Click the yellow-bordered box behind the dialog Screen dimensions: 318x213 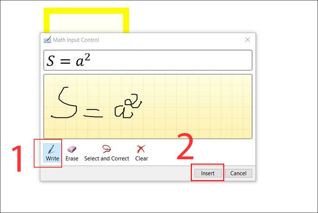pyautogui.click(x=86, y=20)
